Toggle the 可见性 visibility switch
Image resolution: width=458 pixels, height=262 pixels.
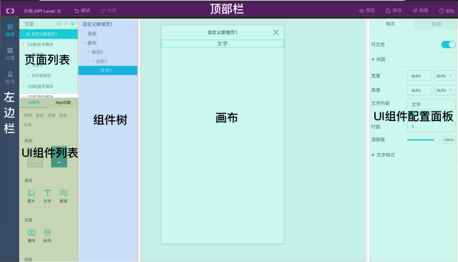pyautogui.click(x=448, y=44)
